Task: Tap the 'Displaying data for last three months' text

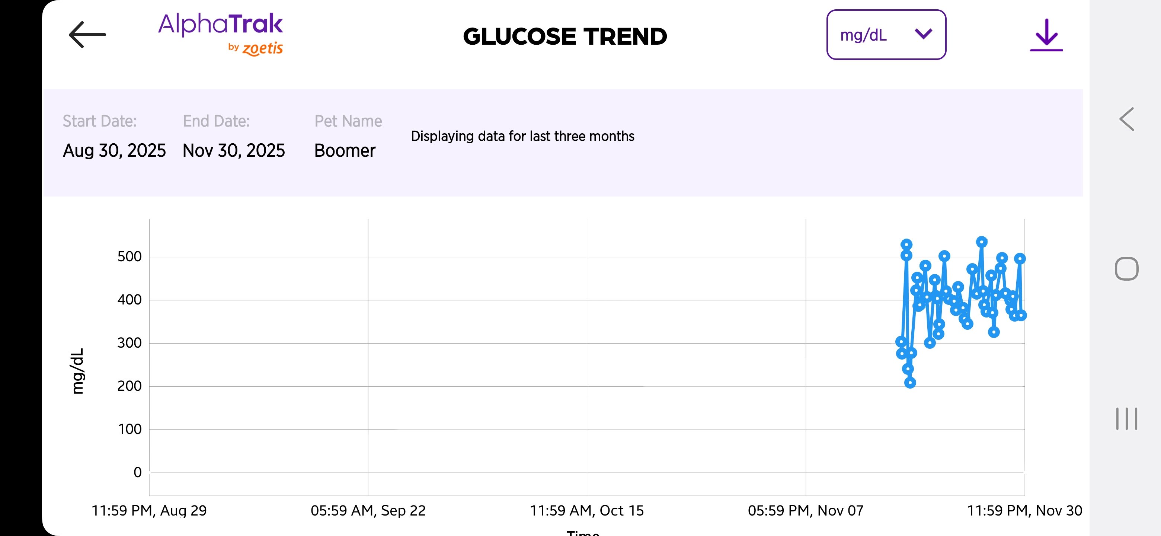Action: coord(522,136)
